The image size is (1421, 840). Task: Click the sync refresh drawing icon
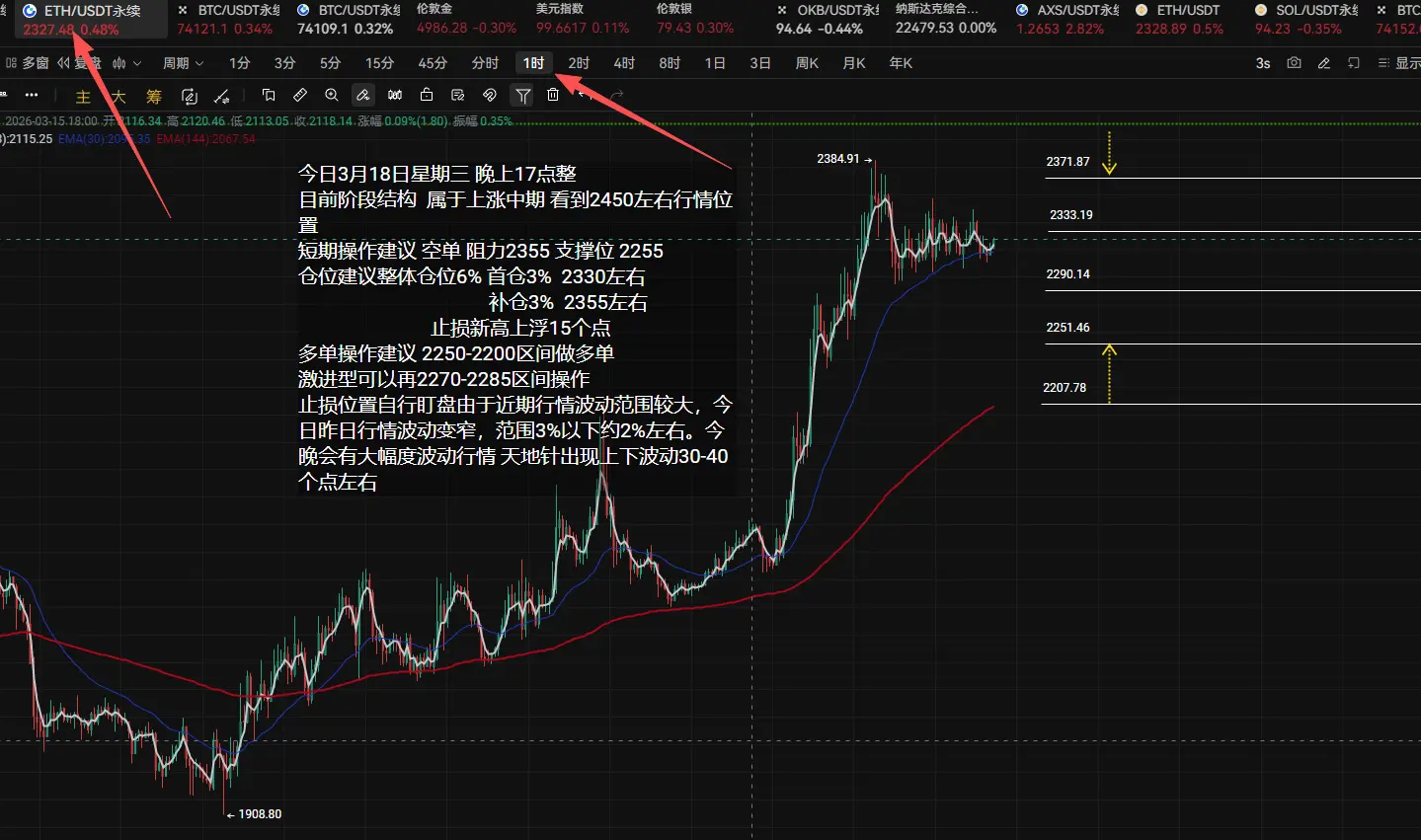[x=190, y=97]
